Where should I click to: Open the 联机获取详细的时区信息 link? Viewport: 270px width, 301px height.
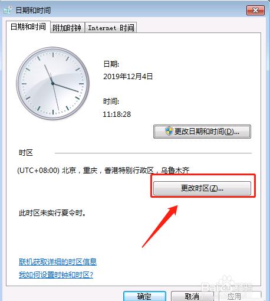click(58, 262)
